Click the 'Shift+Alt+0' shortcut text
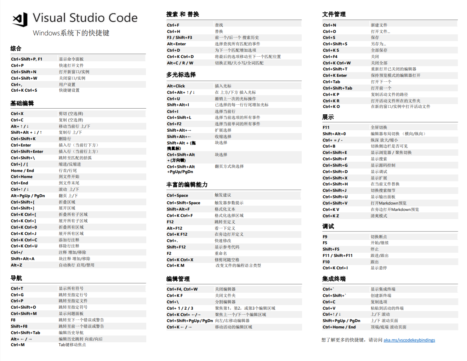Viewport: 467px width, 361px height. (x=334, y=134)
